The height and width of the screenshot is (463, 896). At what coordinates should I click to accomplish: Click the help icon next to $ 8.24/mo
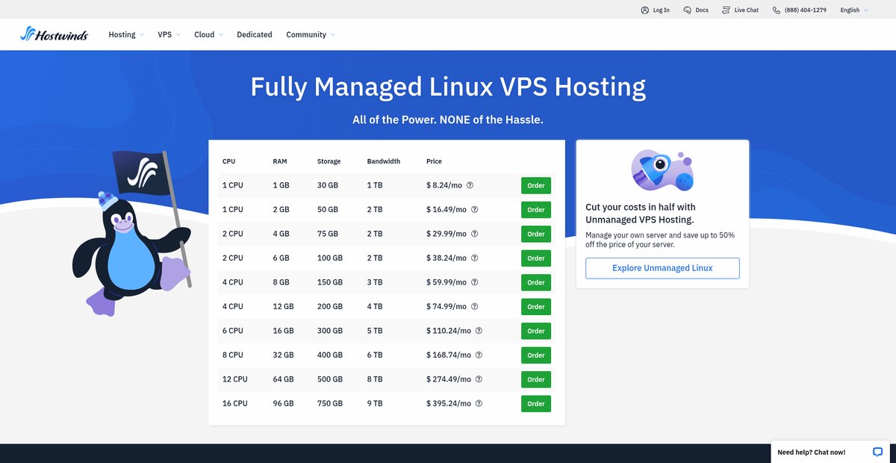(470, 185)
